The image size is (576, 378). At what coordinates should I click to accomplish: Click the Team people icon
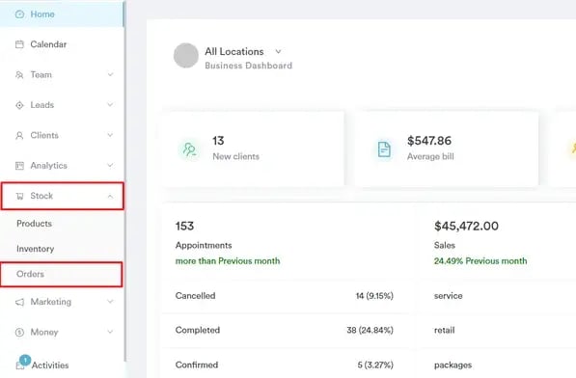click(x=19, y=75)
